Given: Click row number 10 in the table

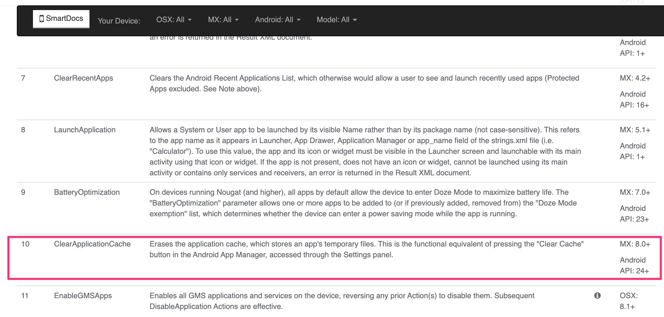Looking at the screenshot, I should (25, 244).
